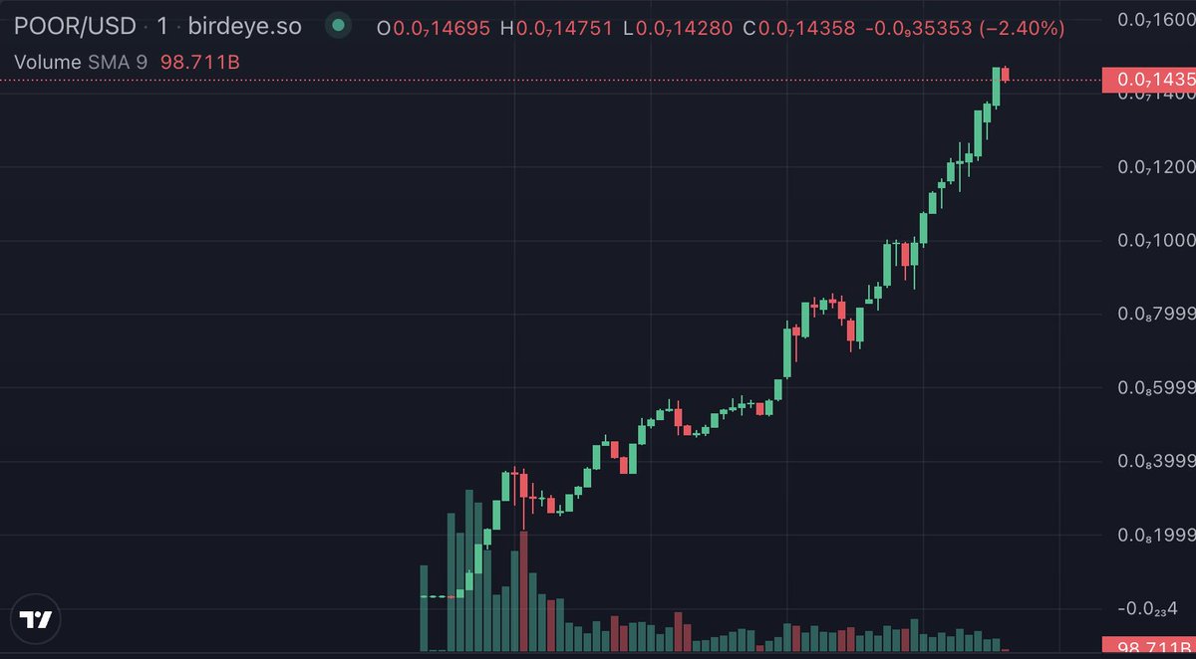Click the birdeye.so source label
The image size is (1196, 659).
click(245, 27)
